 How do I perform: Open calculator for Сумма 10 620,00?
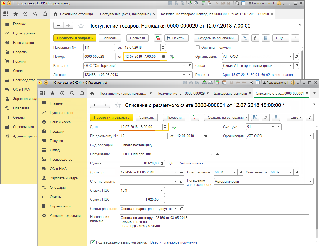click(x=162, y=163)
